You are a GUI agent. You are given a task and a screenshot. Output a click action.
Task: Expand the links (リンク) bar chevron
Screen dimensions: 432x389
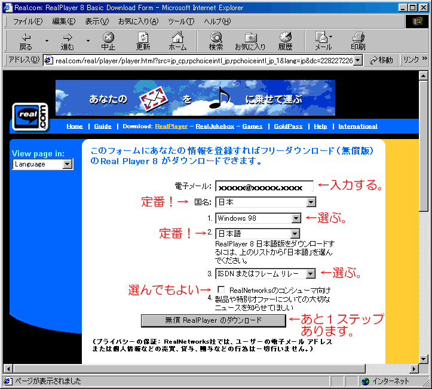(425, 58)
